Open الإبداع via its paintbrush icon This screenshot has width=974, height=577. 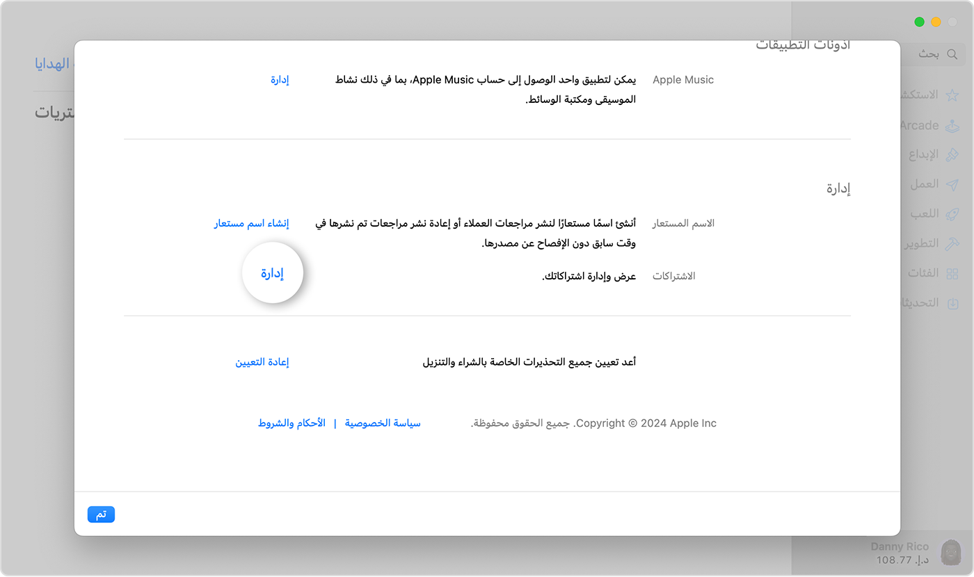pyautogui.click(x=952, y=154)
